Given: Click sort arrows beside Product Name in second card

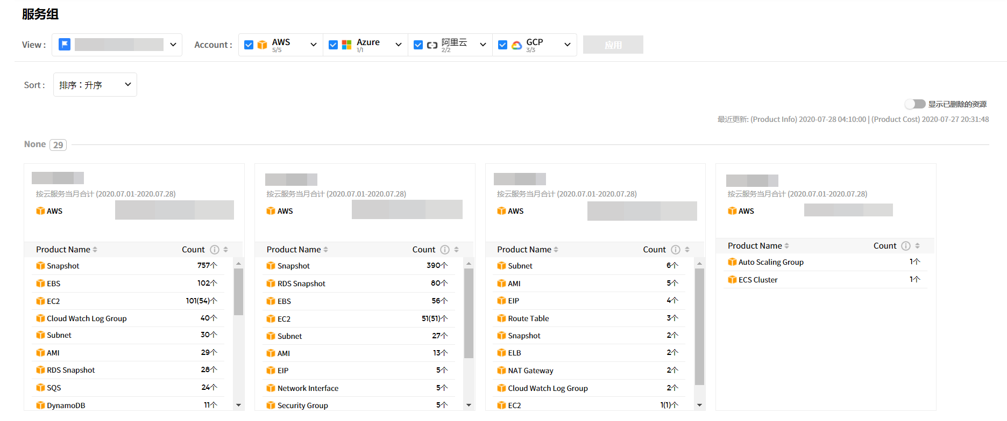Looking at the screenshot, I should 326,250.
